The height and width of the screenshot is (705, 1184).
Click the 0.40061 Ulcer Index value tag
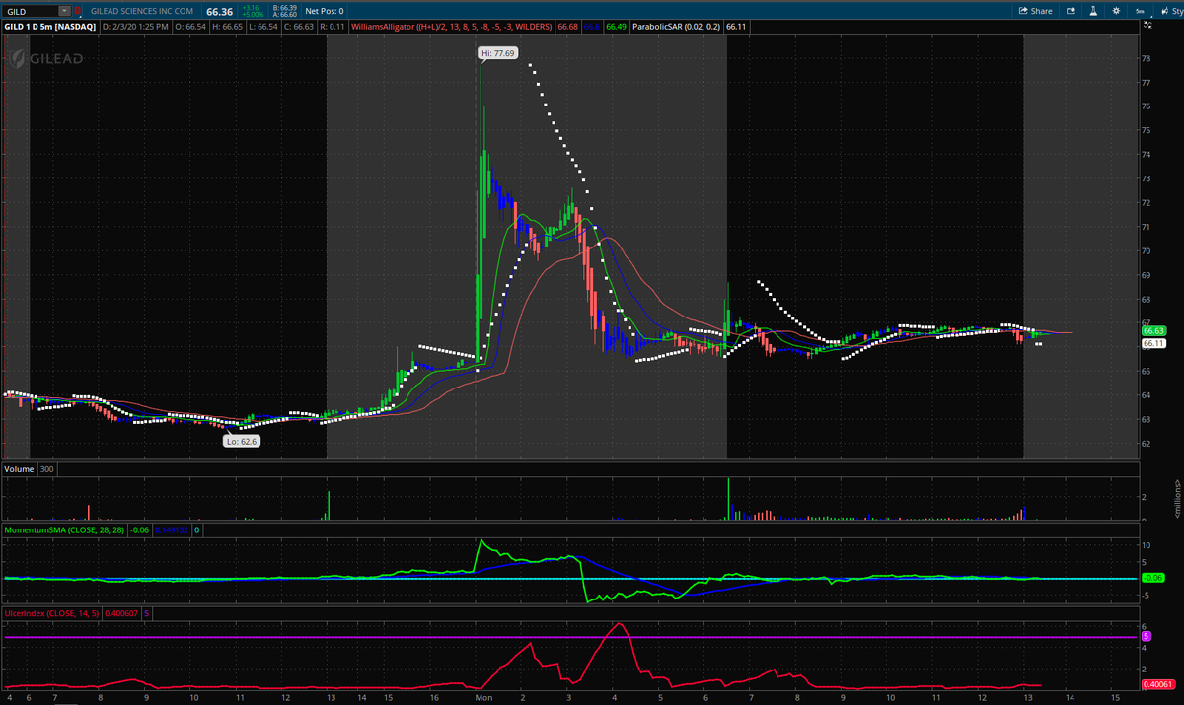(x=1157, y=684)
